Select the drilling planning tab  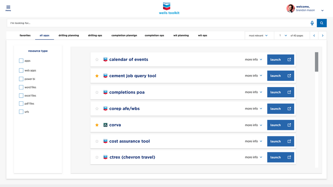point(69,35)
